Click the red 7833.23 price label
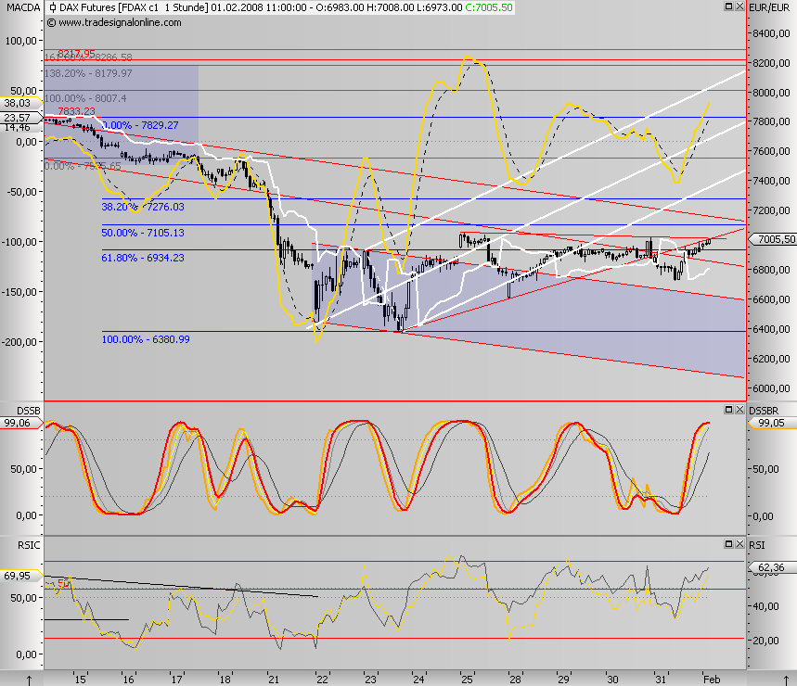 [x=76, y=111]
